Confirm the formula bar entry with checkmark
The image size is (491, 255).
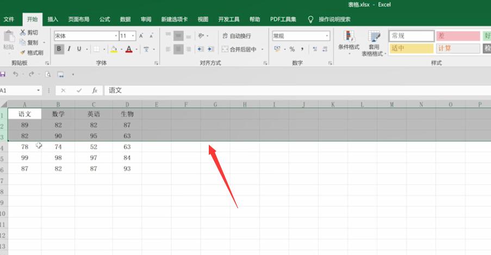click(79, 91)
